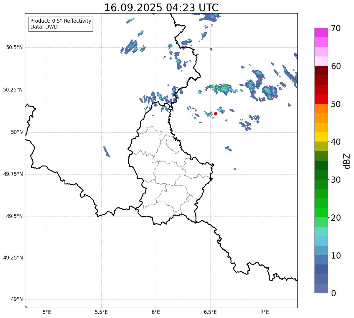Image resolution: width=354 pixels, height=318 pixels.
Task: Click the 'Data: DWD' legend line
Action: coord(44,27)
